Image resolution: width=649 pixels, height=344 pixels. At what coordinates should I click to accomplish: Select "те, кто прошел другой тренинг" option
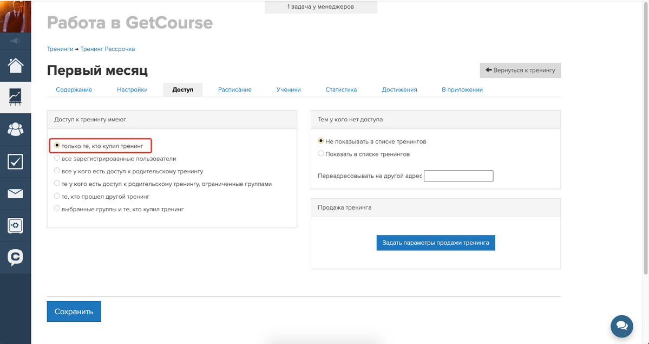click(57, 196)
